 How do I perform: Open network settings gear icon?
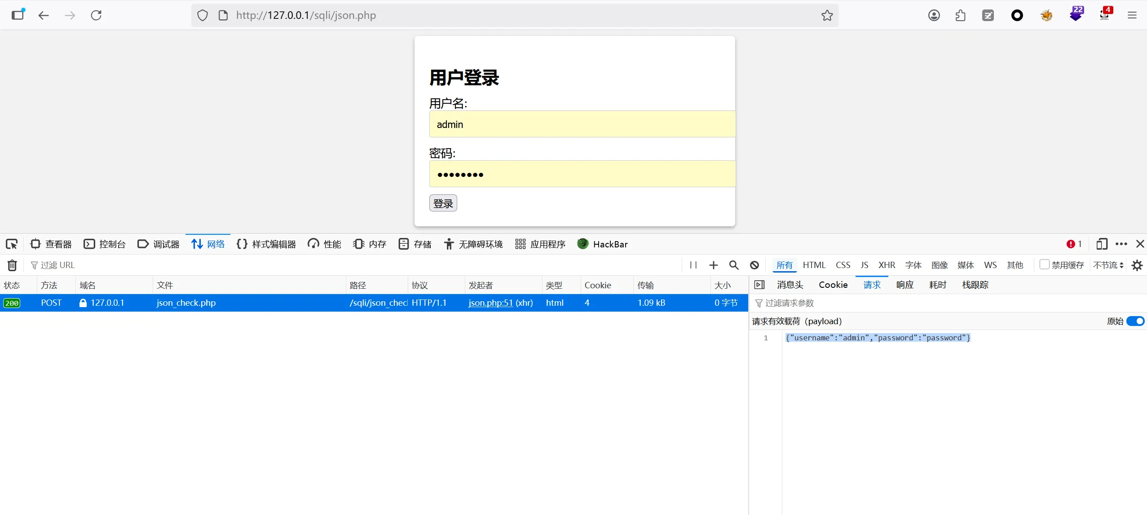pyautogui.click(x=1137, y=265)
